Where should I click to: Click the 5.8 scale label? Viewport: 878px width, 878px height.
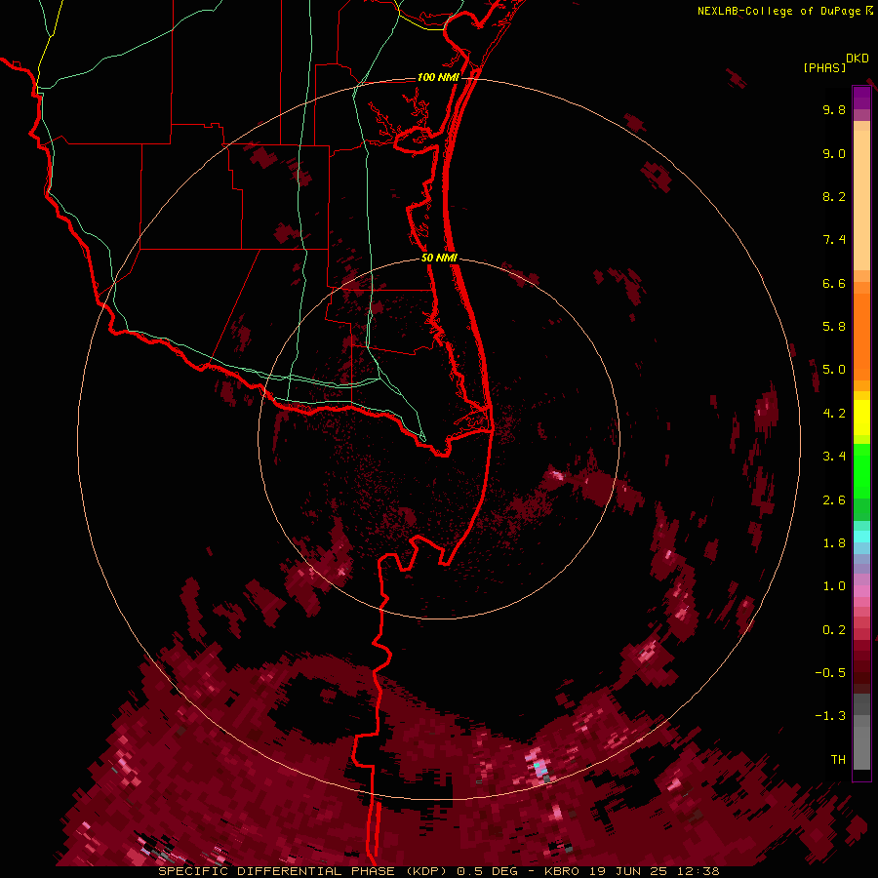pyautogui.click(x=834, y=326)
